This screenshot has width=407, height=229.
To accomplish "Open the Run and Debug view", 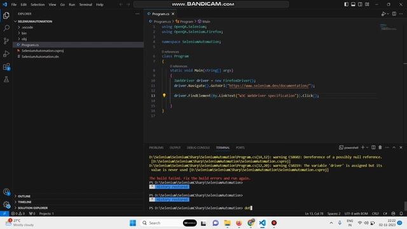I will tap(6, 53).
